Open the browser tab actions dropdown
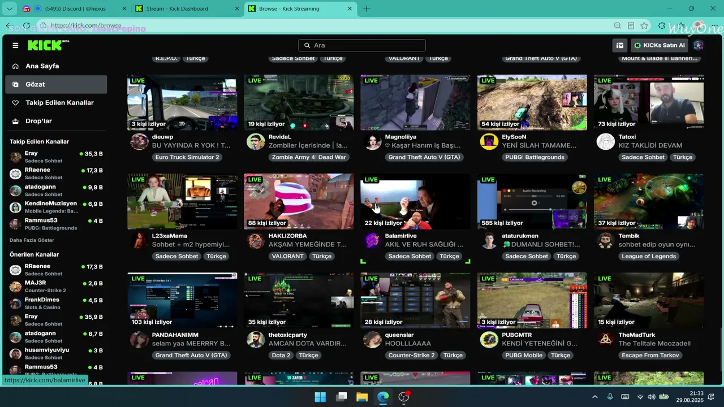The height and width of the screenshot is (407, 724). click(9, 8)
